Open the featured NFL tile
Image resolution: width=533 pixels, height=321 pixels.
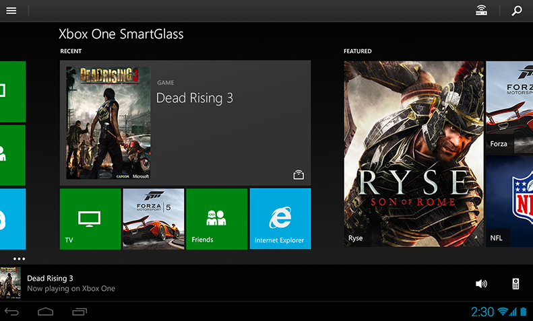509,201
